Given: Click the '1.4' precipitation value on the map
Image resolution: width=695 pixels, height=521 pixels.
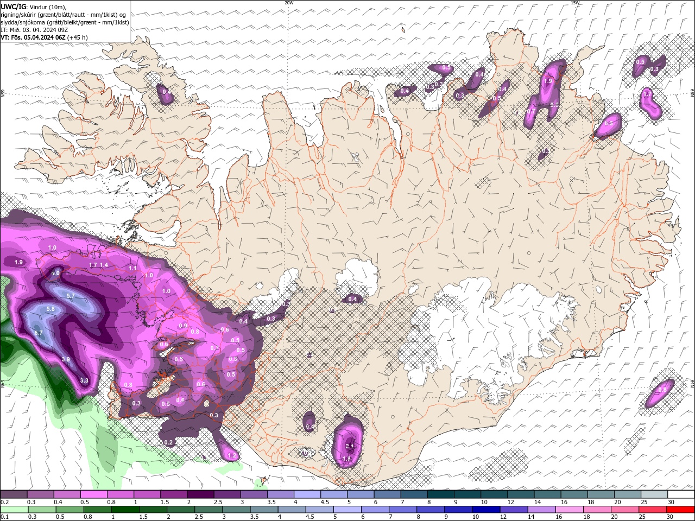Looking at the screenshot, I should (x=104, y=265).
